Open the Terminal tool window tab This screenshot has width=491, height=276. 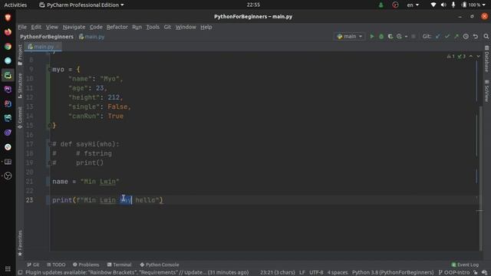[120, 264]
